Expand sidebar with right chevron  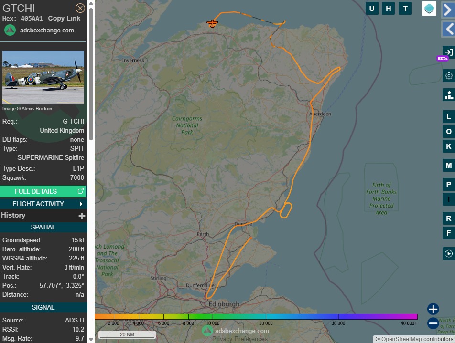448,10
